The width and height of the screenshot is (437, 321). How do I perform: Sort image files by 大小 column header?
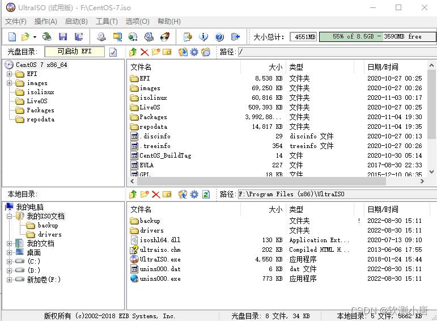(x=262, y=67)
